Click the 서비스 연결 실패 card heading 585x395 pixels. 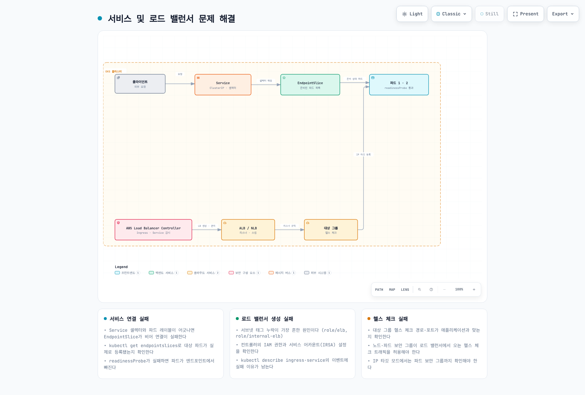click(x=129, y=319)
